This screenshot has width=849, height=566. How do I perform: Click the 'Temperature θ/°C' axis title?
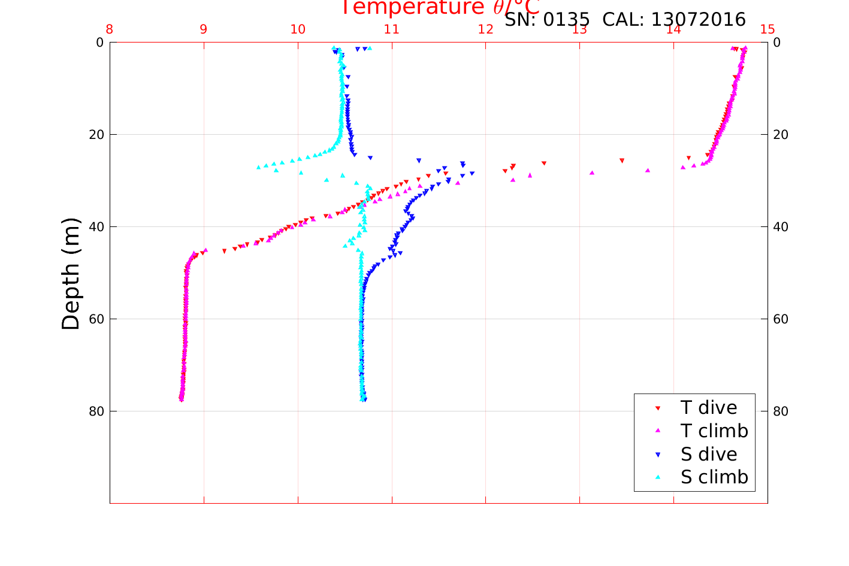point(440,8)
